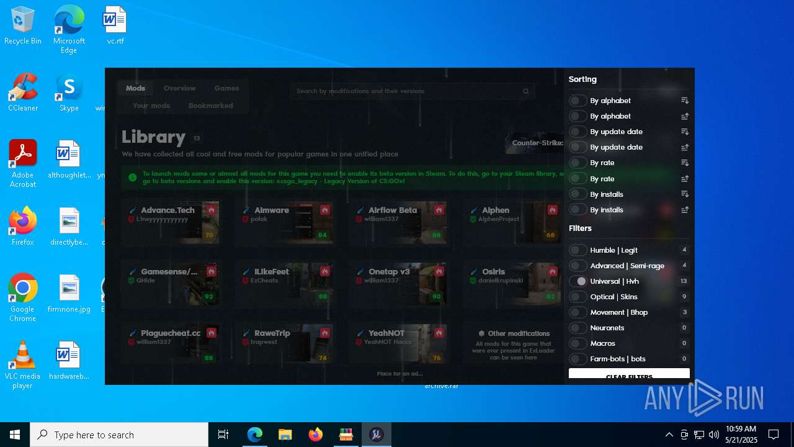Click the Windows taskbar search box
Screen dimensions: 794x447
(x=119, y=435)
